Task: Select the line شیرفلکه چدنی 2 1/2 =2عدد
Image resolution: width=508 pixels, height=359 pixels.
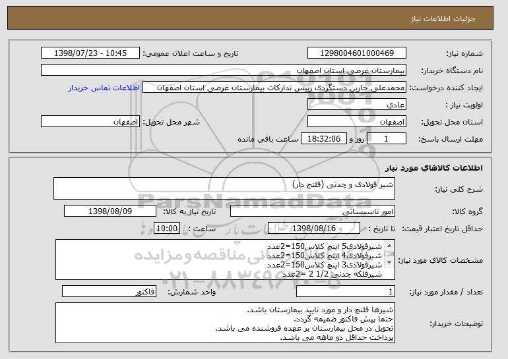Action: coord(332,274)
